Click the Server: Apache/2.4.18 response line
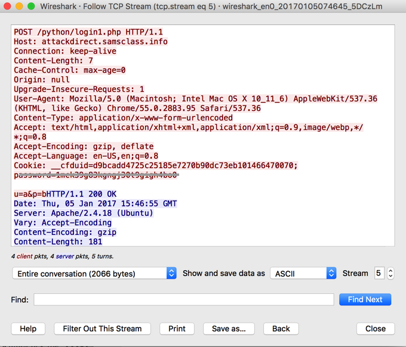Image resolution: width=406 pixels, height=347 pixels. click(x=83, y=213)
